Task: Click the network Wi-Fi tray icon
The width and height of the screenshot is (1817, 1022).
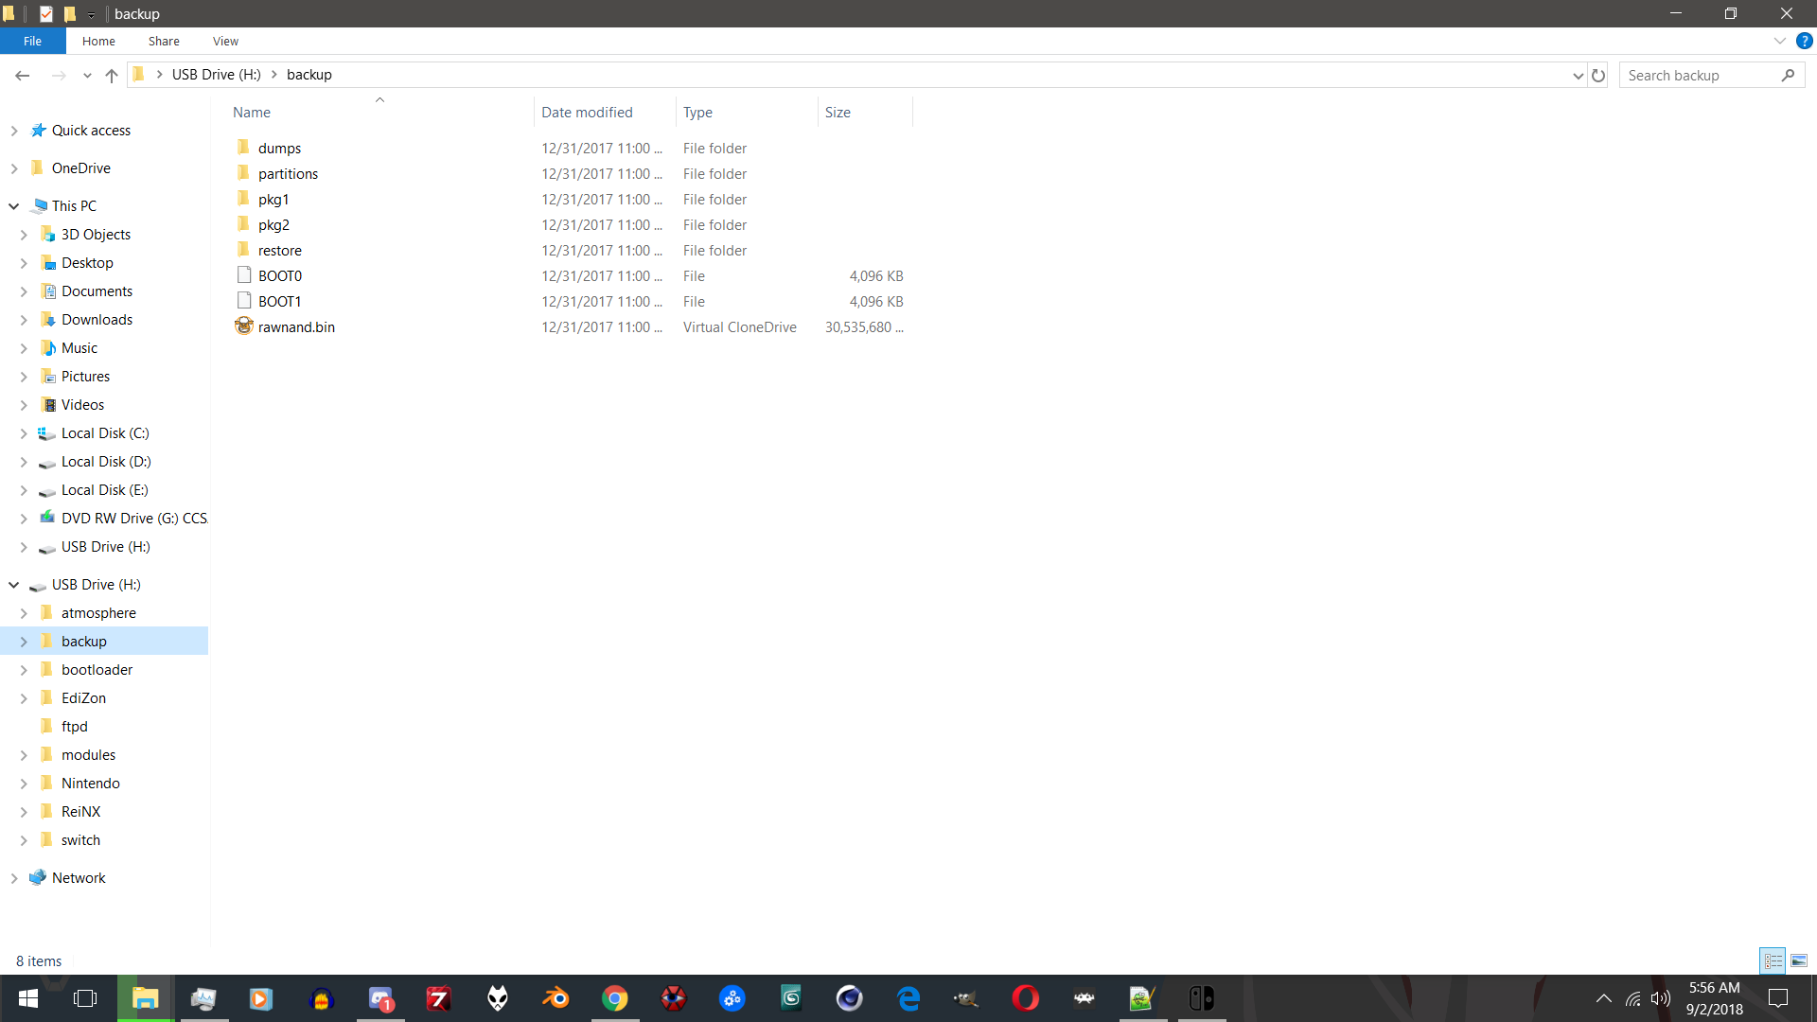Action: tap(1633, 998)
